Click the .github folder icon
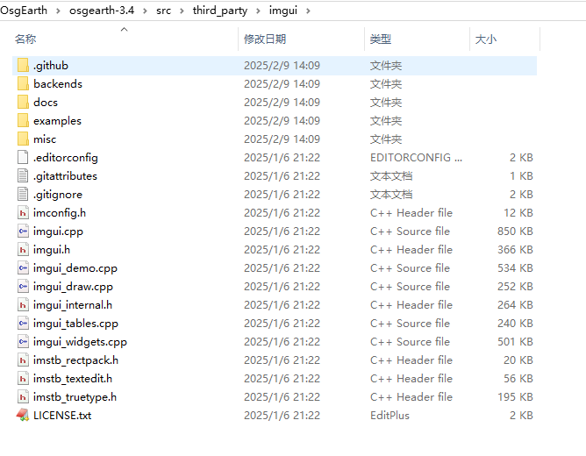Viewport: 586px width, 456px height. tap(23, 66)
